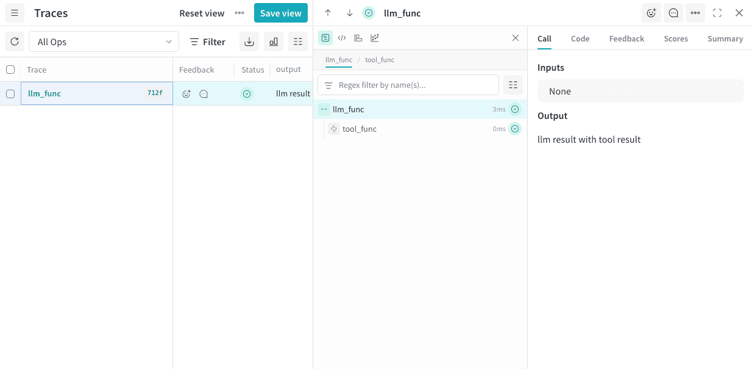Screen dimensions: 752x369
Task: Open the metrics bar chart icon
Action: pyautogui.click(x=274, y=41)
